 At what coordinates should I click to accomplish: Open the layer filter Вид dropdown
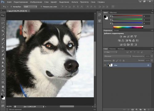110,52
